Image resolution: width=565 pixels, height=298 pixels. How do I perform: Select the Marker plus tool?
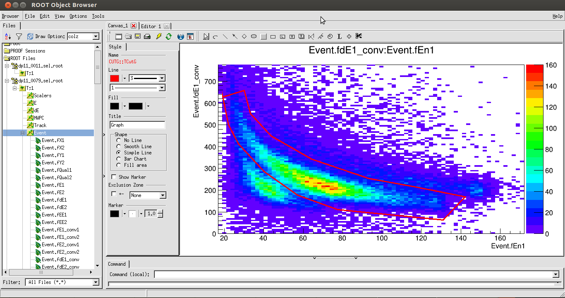click(349, 36)
